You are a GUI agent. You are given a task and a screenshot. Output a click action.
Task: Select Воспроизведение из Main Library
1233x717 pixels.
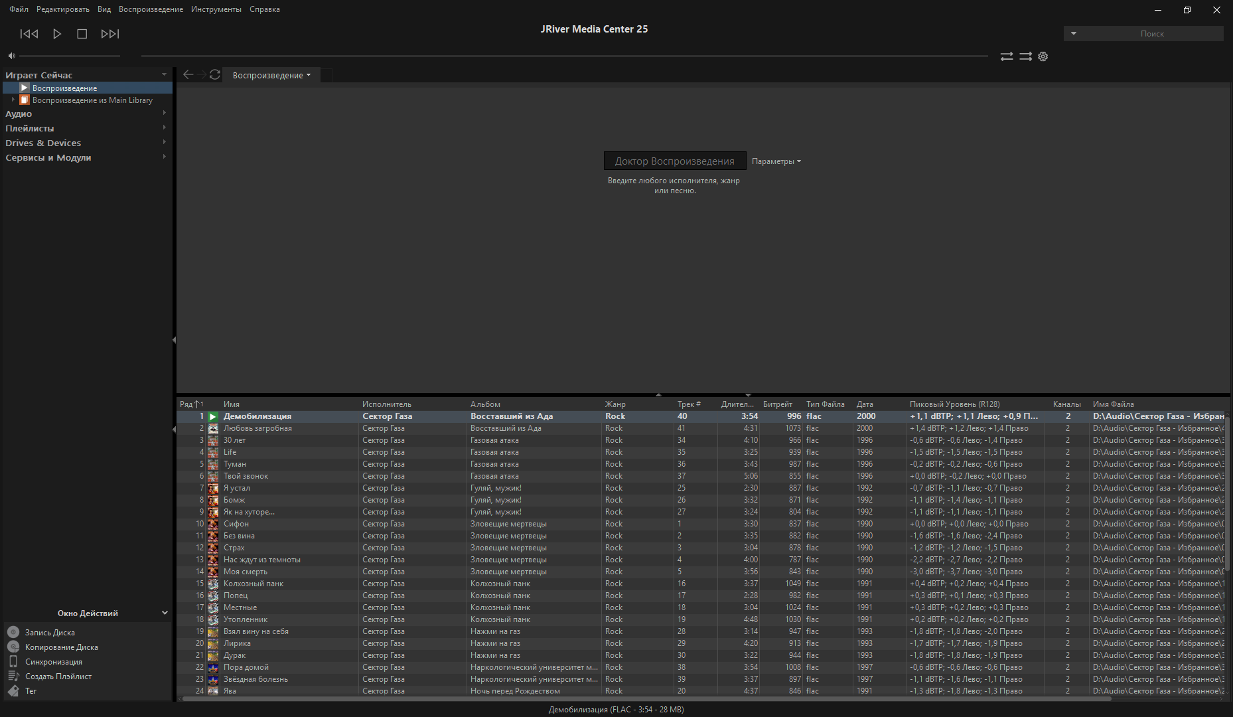[x=92, y=100]
